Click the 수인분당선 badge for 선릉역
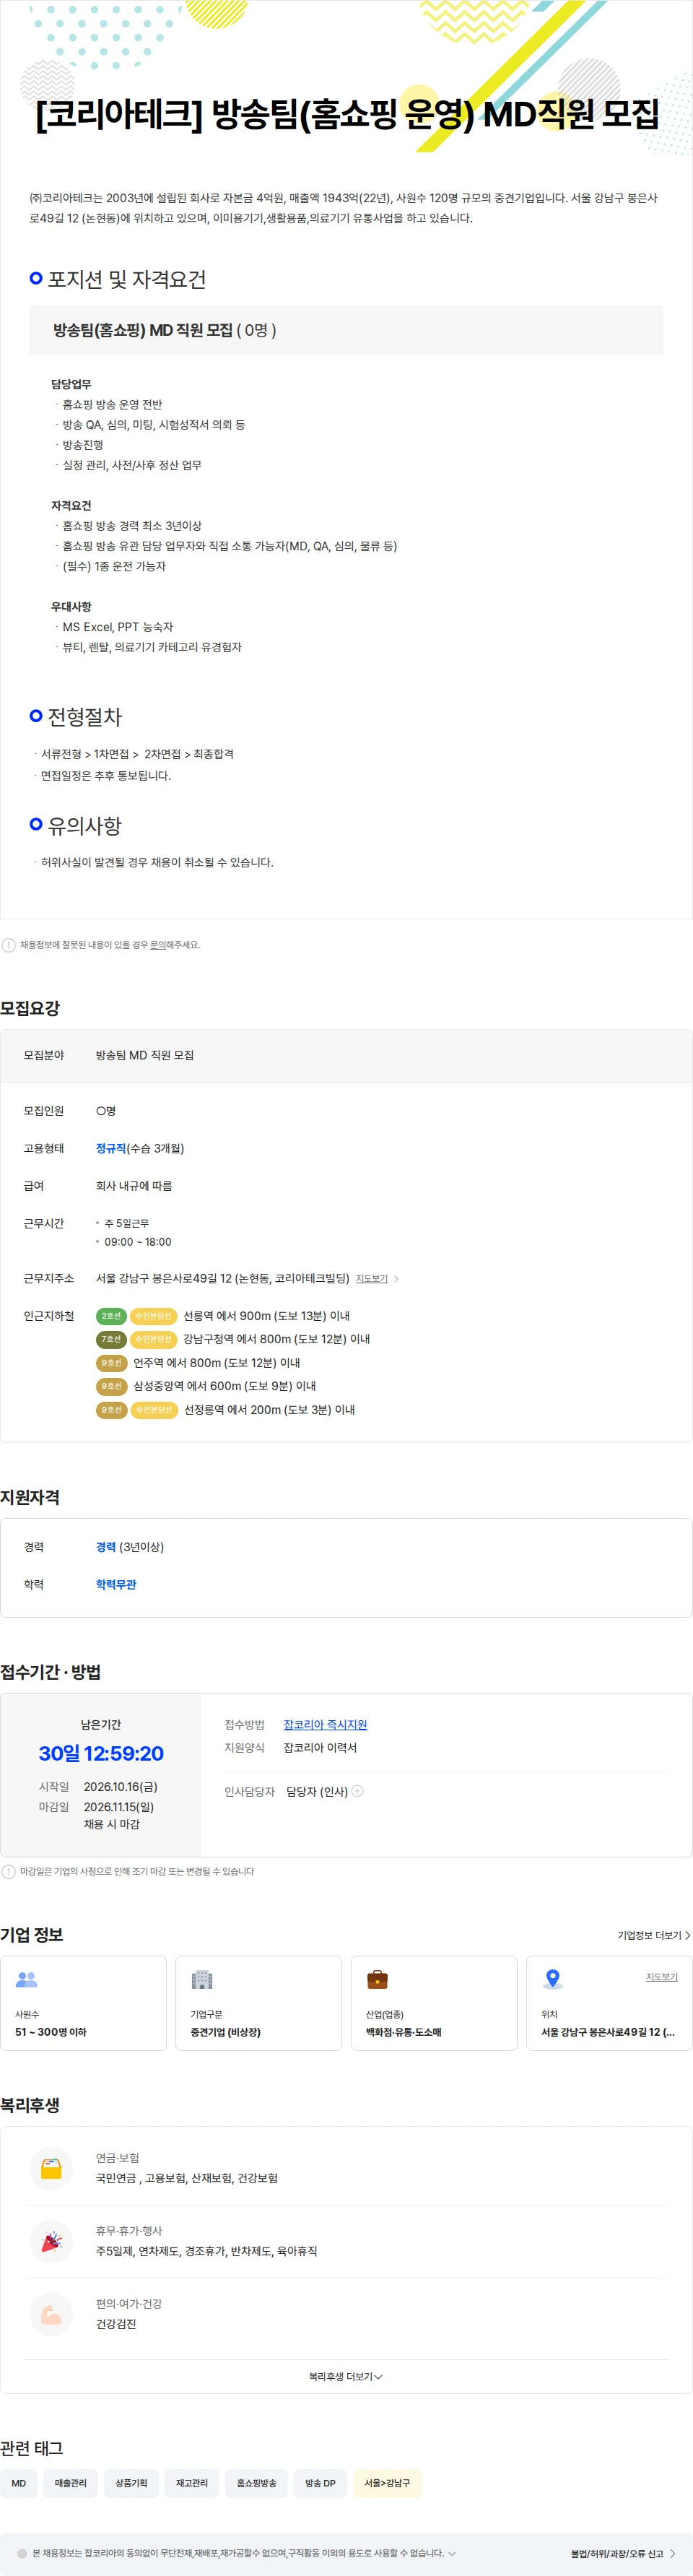The width and height of the screenshot is (693, 2576). 153,1316
